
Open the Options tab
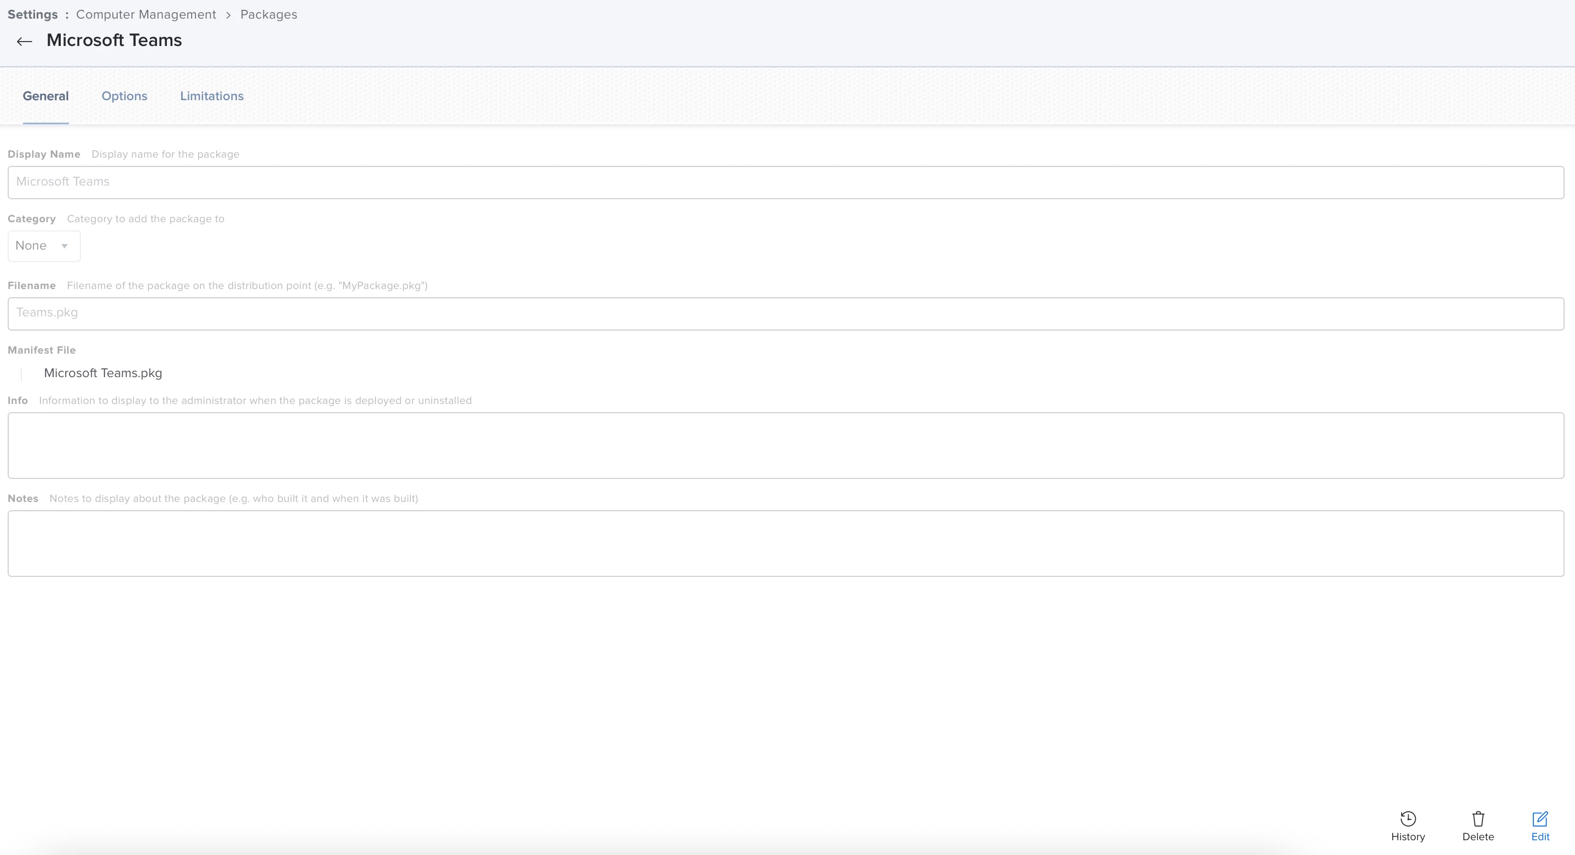[x=124, y=96]
